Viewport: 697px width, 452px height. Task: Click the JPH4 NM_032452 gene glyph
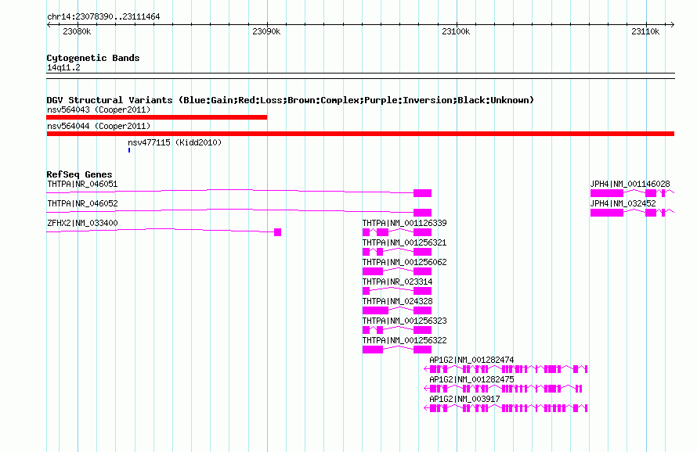point(632,213)
